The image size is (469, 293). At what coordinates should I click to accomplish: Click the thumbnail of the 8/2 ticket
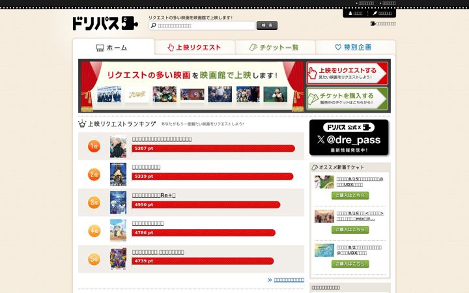pyautogui.click(x=324, y=250)
